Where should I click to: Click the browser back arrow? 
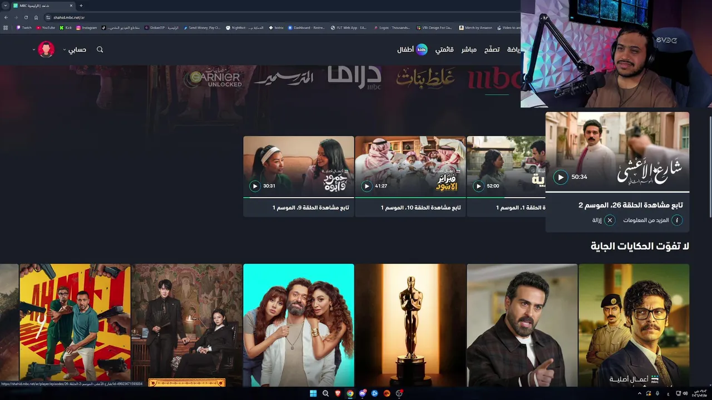tap(6, 17)
